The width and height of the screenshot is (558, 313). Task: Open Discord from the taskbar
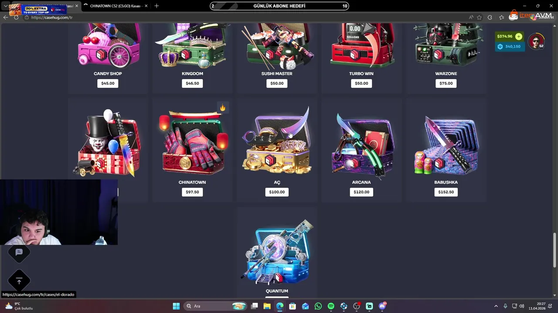[x=382, y=306]
